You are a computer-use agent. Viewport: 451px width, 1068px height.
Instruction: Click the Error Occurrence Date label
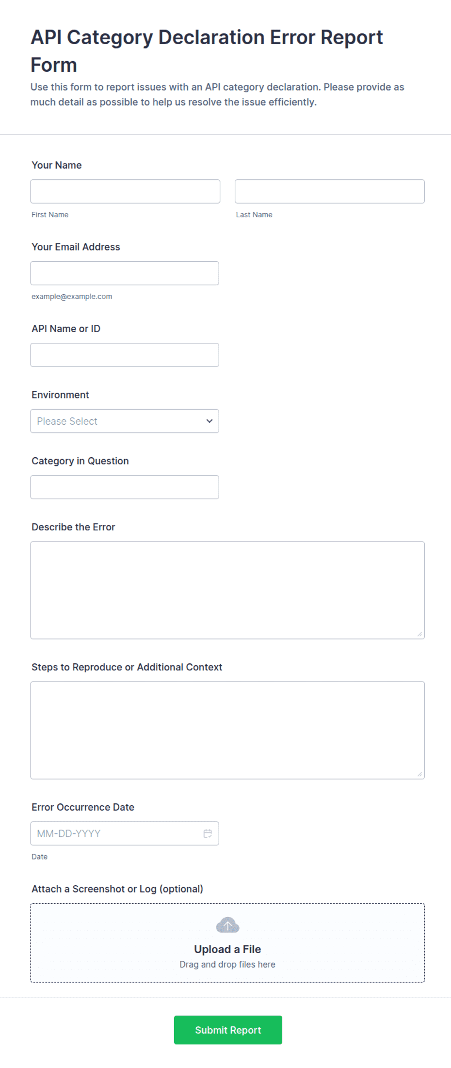coord(83,807)
